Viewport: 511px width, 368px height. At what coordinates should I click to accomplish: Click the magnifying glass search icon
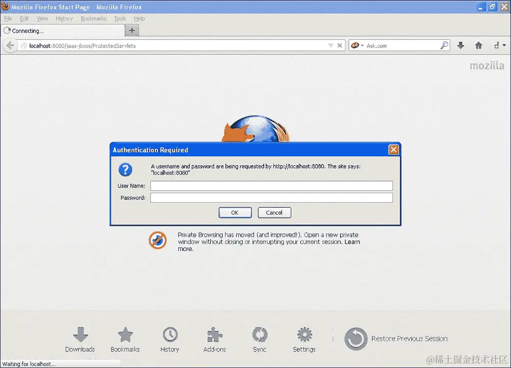click(444, 45)
